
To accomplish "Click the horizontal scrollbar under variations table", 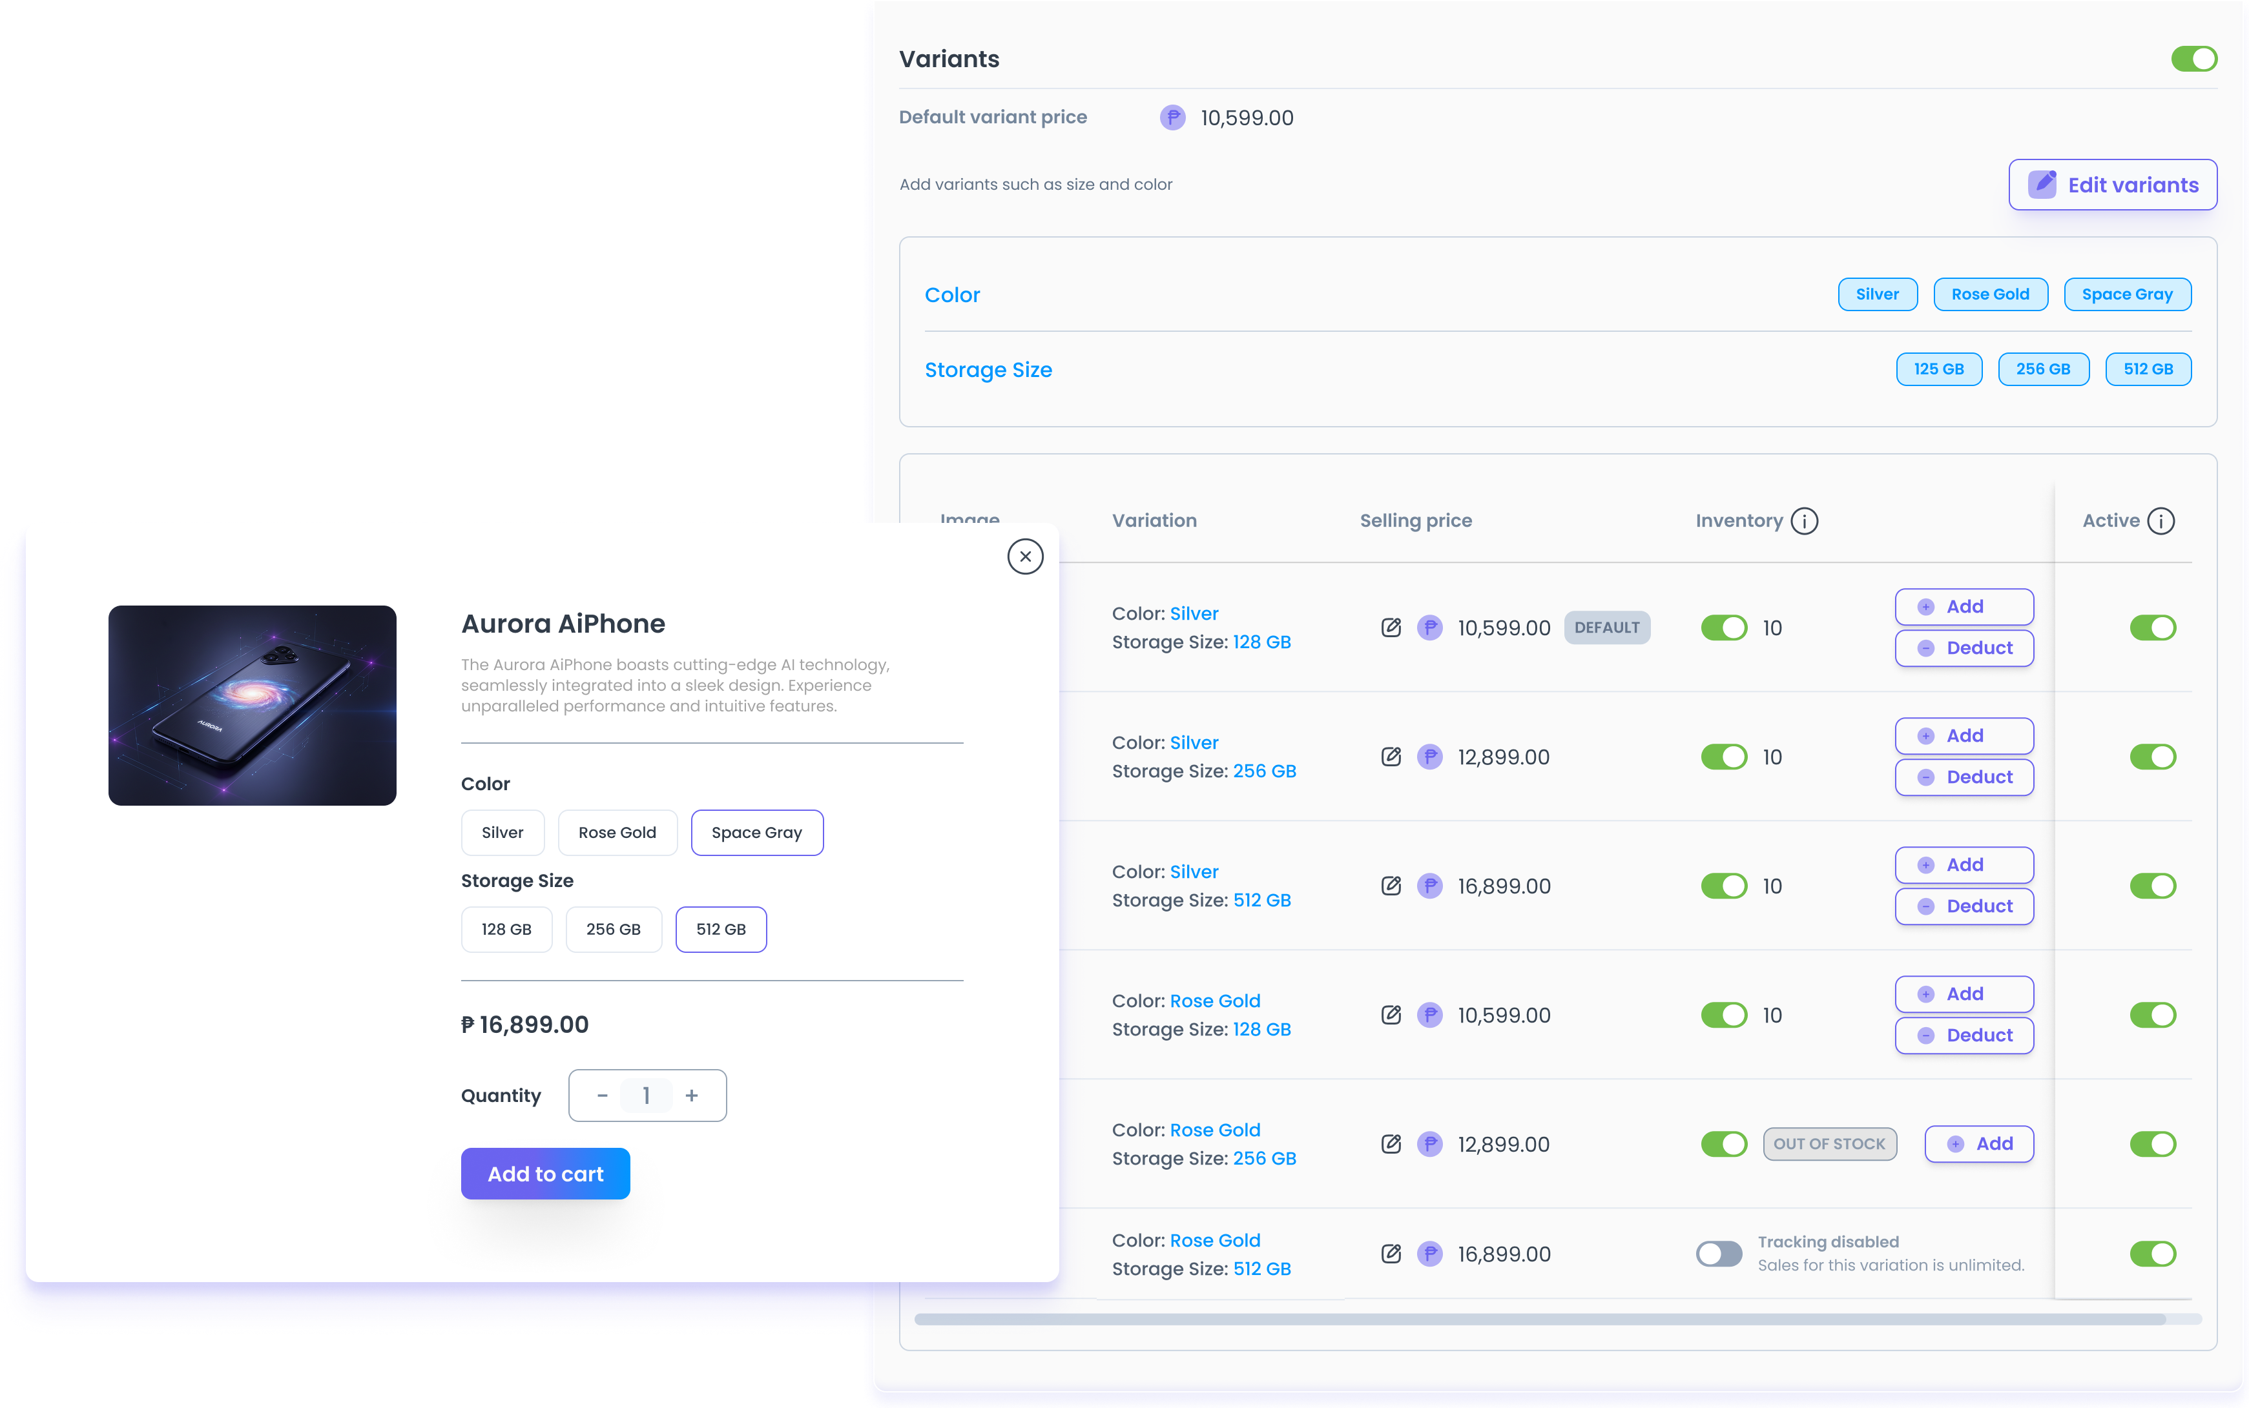I will [x=1537, y=1319].
